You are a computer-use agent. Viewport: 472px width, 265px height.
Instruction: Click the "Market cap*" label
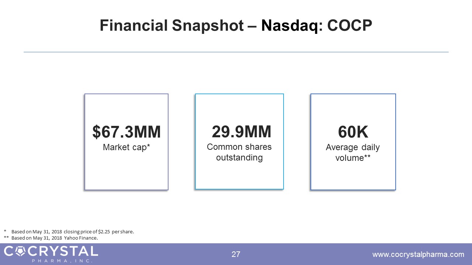[126, 148]
